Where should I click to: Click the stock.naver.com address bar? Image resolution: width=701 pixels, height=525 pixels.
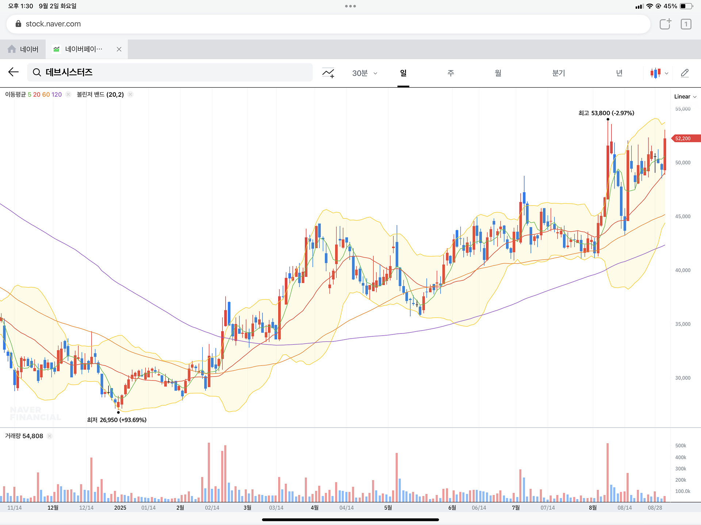pyautogui.click(x=329, y=24)
